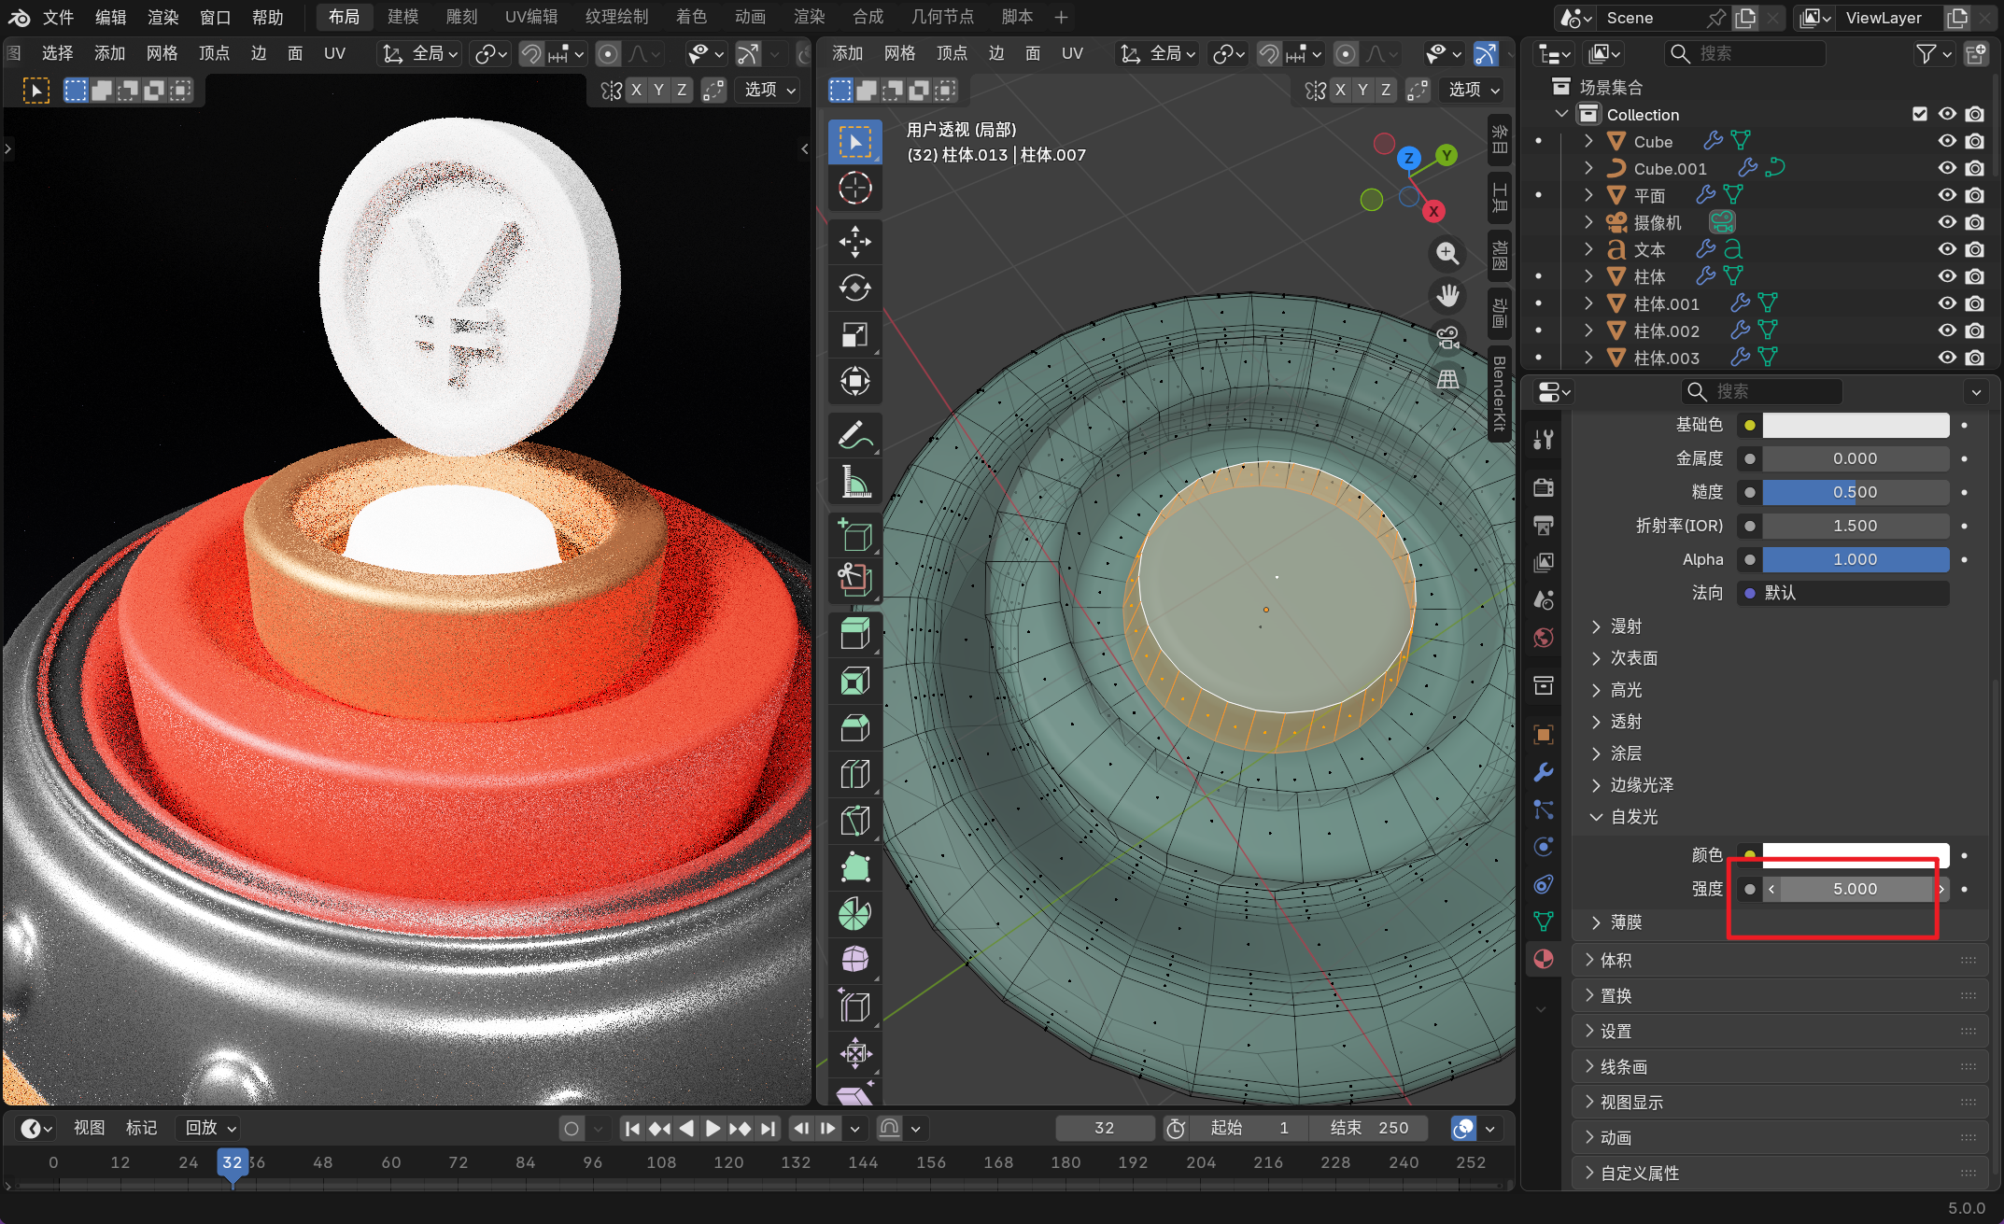
Task: Select the Scale tool icon
Action: (x=854, y=334)
